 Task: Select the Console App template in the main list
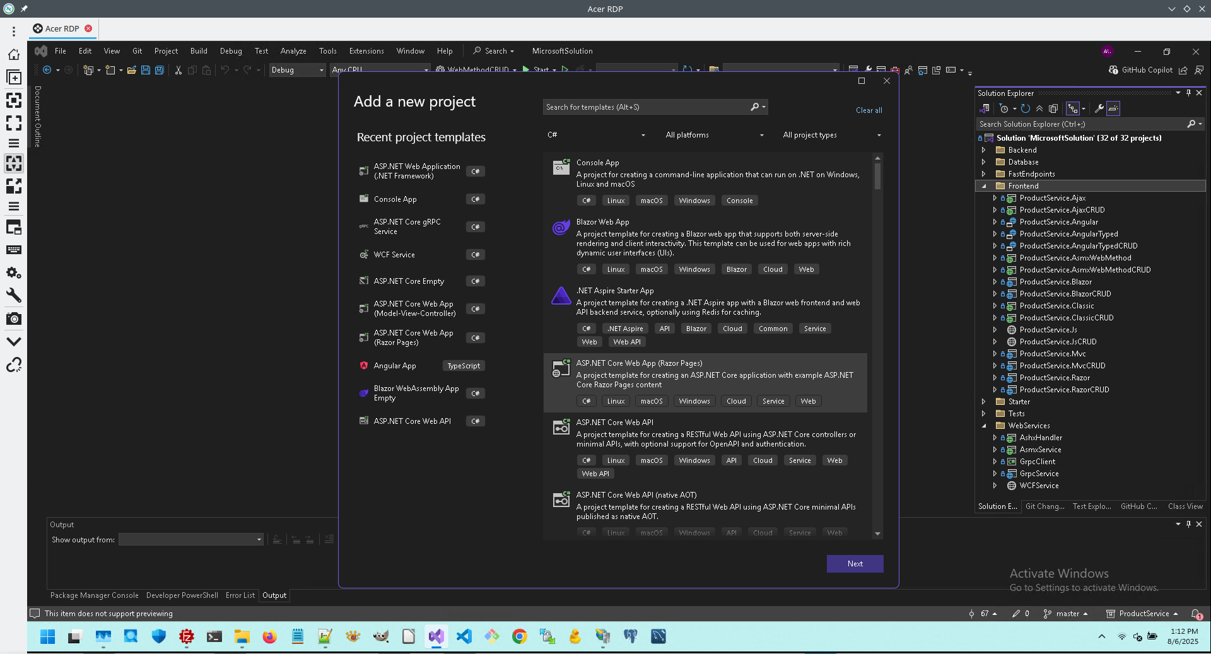pos(705,182)
